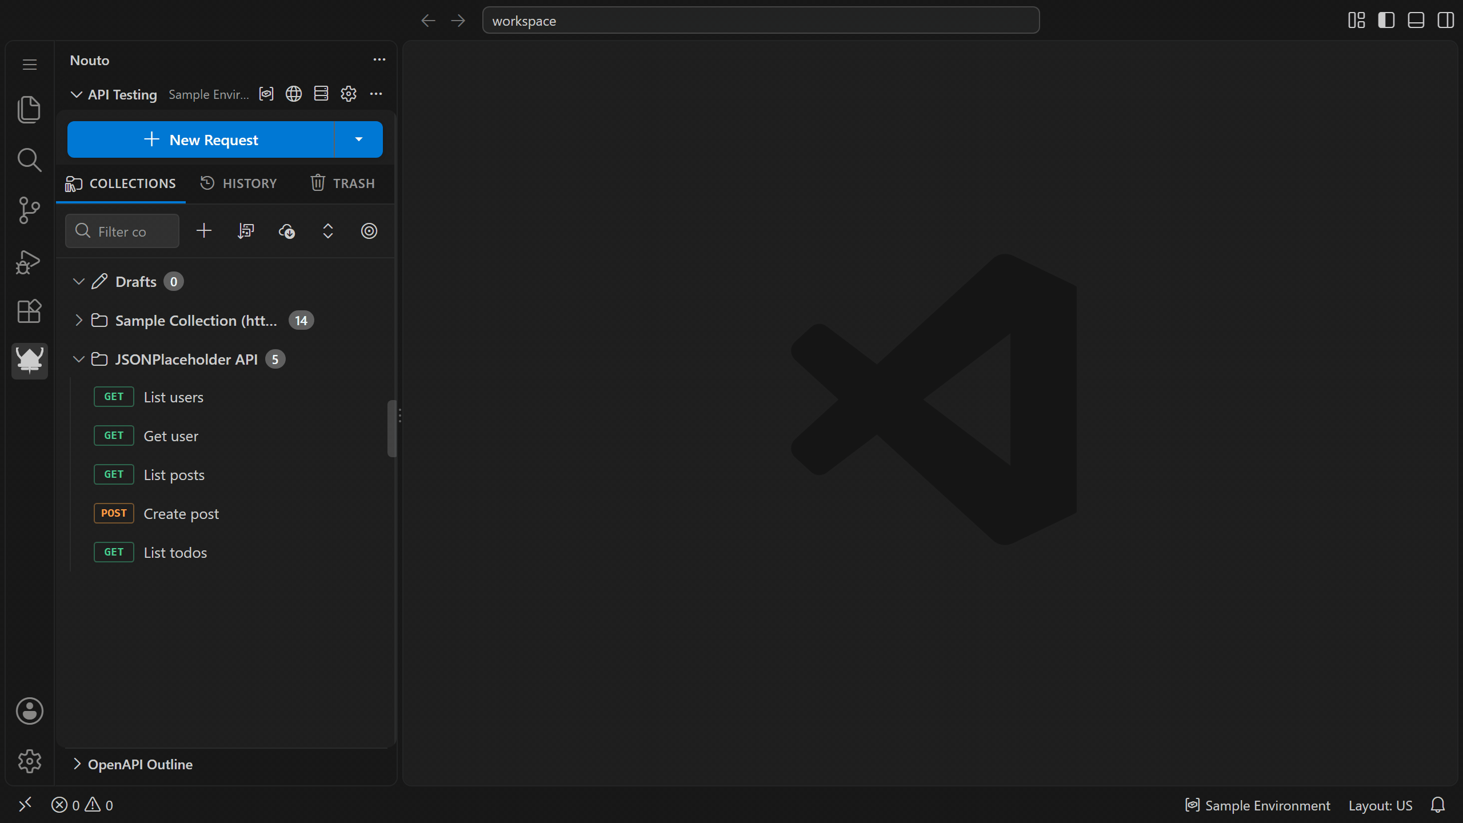Click the expand/collapse all arrows icon
The height and width of the screenshot is (823, 1463).
pos(328,231)
